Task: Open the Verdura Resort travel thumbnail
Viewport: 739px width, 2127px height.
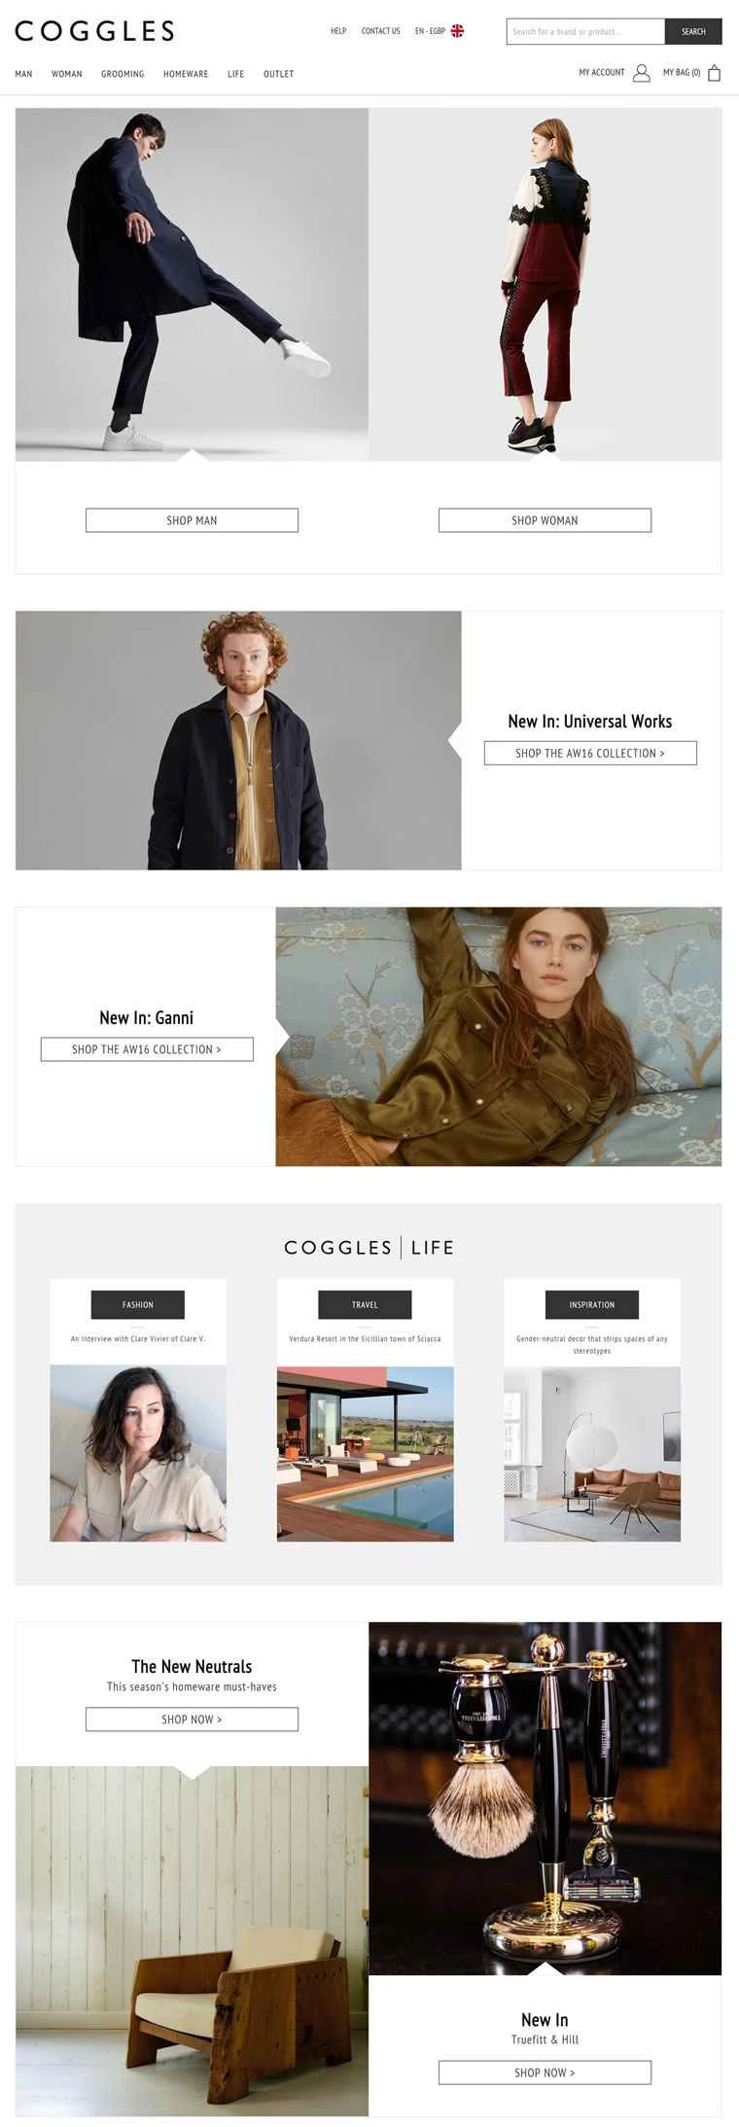Action: pyautogui.click(x=365, y=1453)
